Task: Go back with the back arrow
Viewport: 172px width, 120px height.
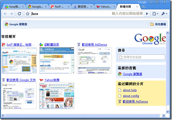Action: [x=5, y=14]
